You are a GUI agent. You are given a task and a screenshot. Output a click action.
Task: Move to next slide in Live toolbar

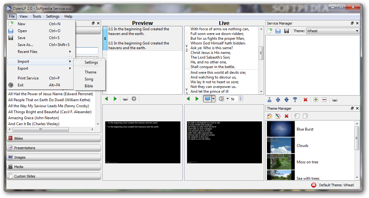pyautogui.click(x=197, y=99)
